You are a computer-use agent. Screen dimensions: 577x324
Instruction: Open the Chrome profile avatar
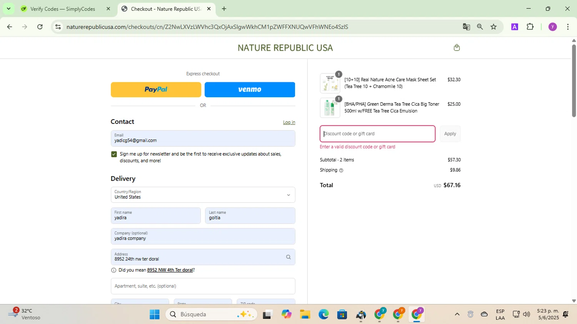553,27
